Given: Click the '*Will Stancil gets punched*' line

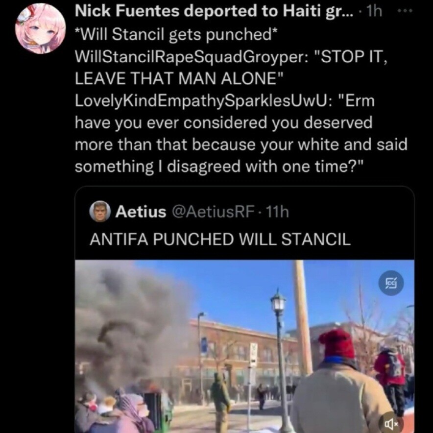Looking at the screenshot, I should coord(176,35).
